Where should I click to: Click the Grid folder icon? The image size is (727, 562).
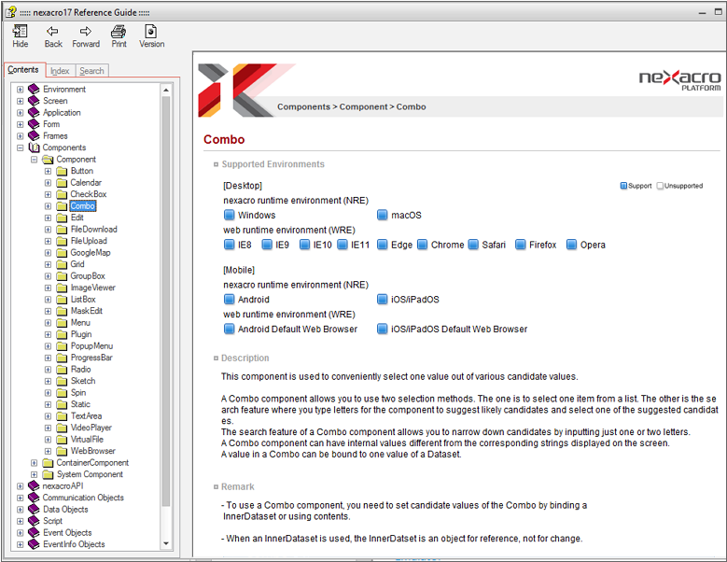[62, 264]
